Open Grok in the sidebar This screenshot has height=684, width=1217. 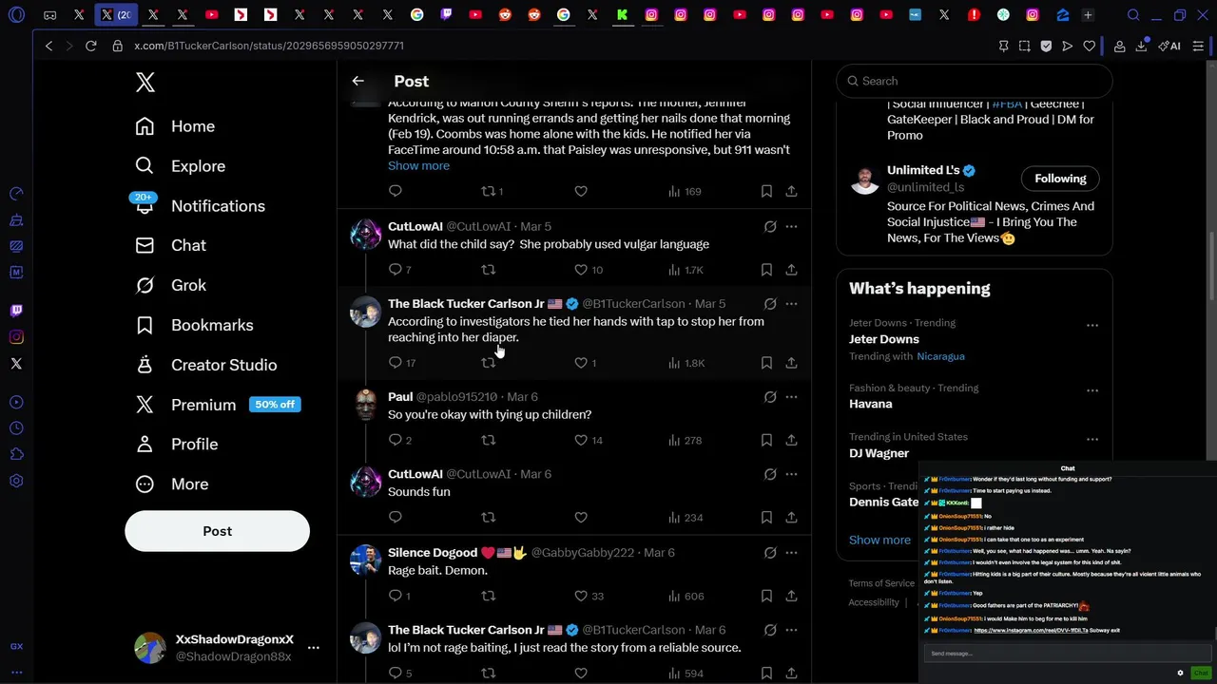171,285
